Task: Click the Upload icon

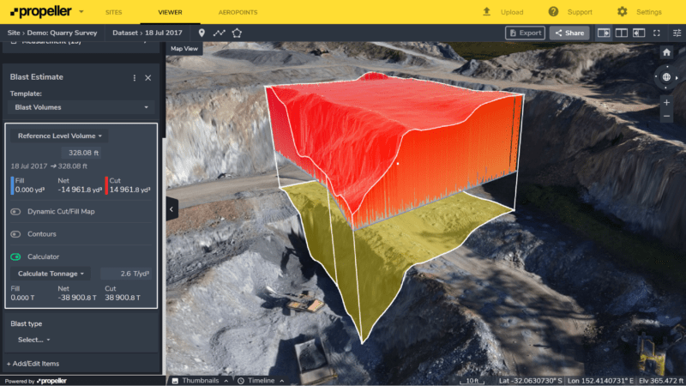Action: click(486, 12)
